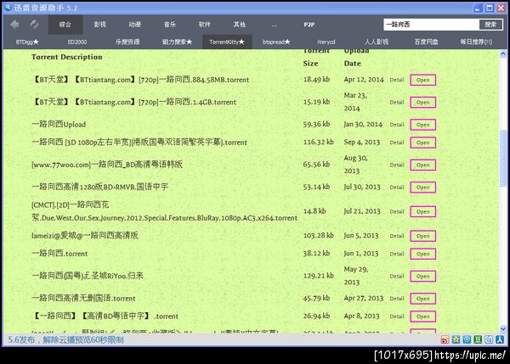This screenshot has height=364, width=510.
Task: Open the 53.14 kb BD-RMVB torrent
Action: (422, 188)
